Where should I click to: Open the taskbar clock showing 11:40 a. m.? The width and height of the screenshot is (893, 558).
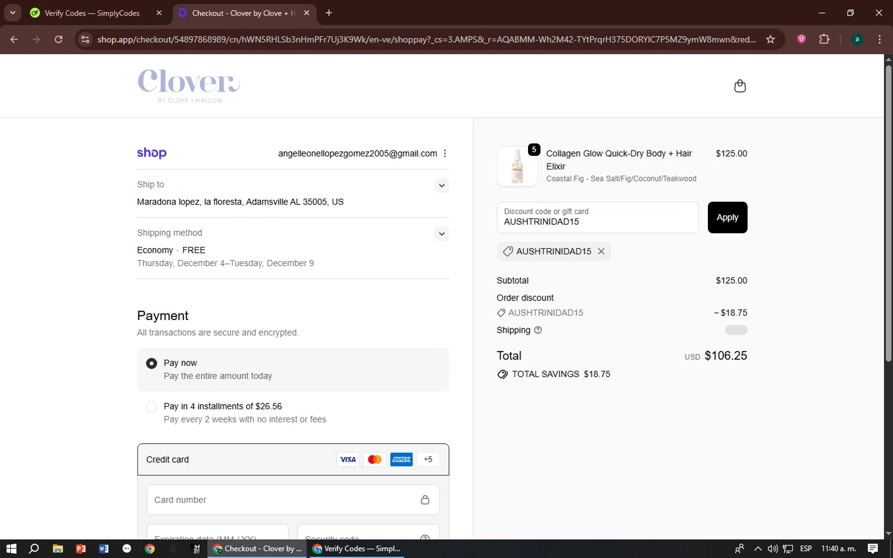tap(839, 548)
